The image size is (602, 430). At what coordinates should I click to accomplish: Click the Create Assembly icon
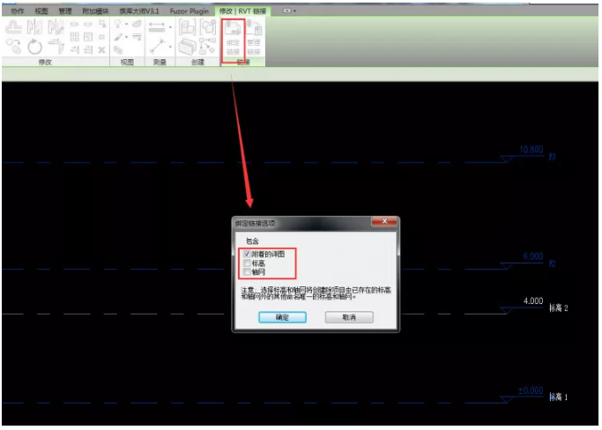pos(188,27)
